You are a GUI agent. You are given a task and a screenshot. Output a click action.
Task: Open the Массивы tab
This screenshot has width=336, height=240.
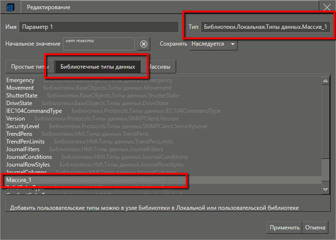(x=161, y=67)
